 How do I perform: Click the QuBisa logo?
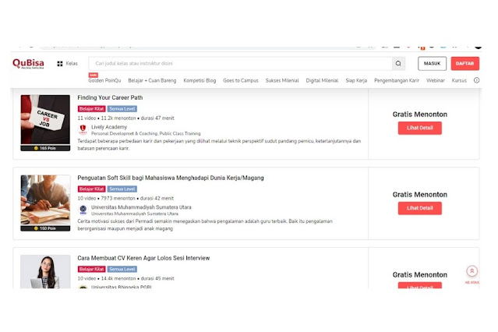[28, 64]
